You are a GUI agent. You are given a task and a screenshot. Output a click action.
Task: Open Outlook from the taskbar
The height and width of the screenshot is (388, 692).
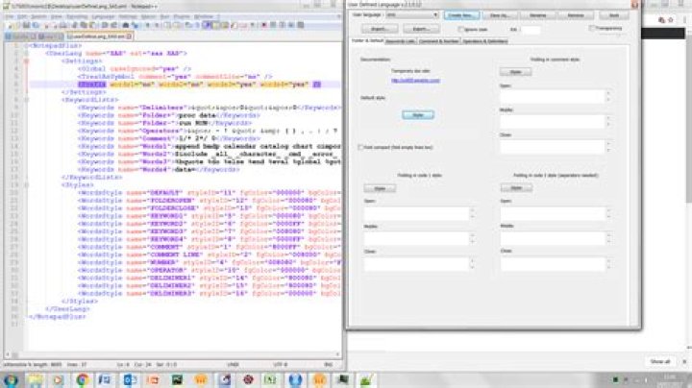[x=130, y=379]
